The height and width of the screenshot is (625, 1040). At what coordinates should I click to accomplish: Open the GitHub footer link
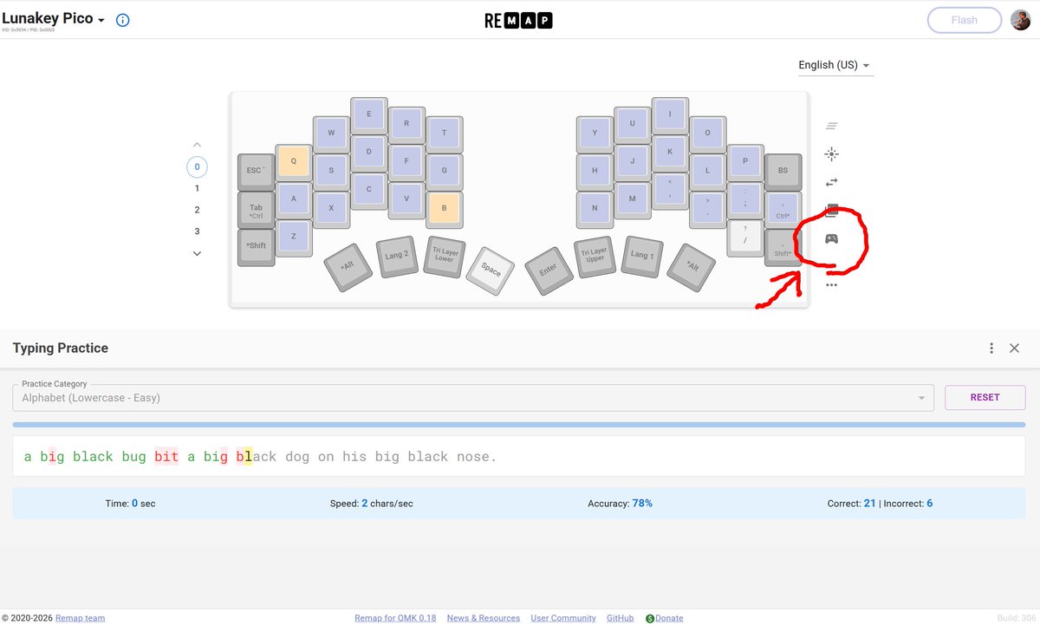pyautogui.click(x=620, y=618)
